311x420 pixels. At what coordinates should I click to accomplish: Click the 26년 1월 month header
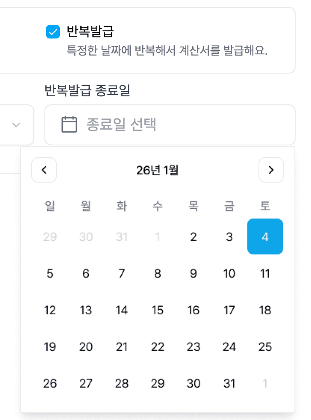(157, 170)
